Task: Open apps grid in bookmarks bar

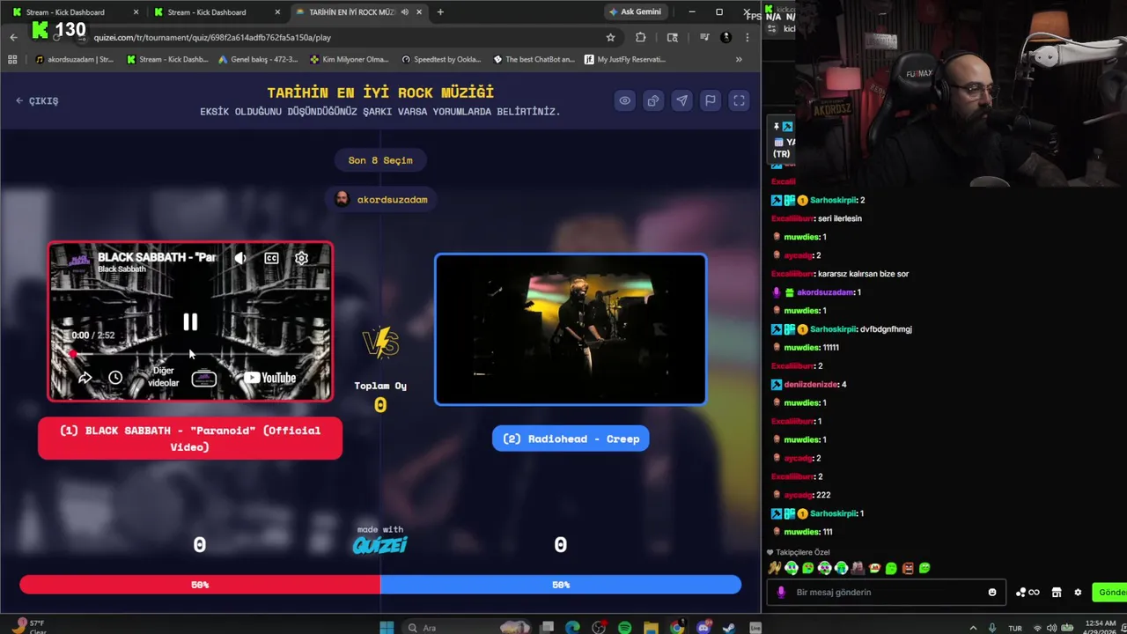Action: pyautogui.click(x=12, y=60)
